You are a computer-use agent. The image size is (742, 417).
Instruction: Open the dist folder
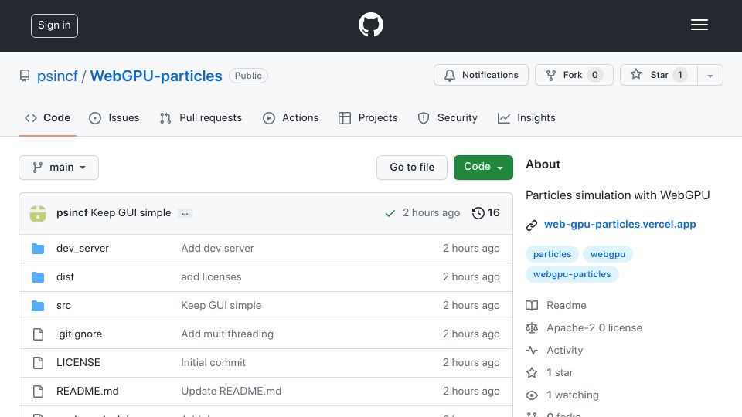click(65, 277)
